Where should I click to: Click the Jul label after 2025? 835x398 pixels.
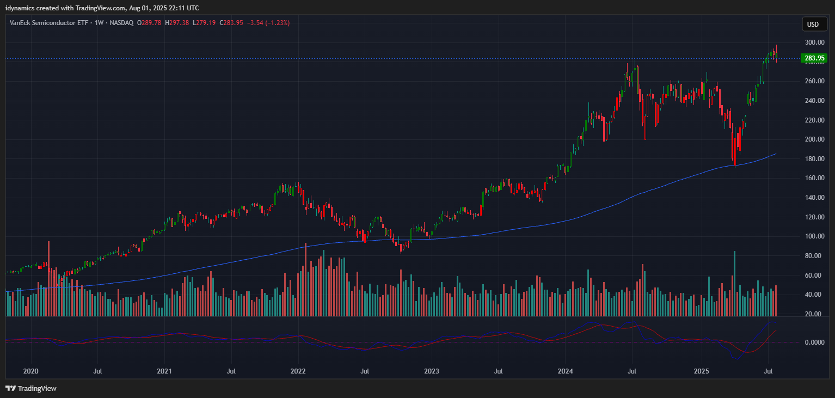pos(768,371)
